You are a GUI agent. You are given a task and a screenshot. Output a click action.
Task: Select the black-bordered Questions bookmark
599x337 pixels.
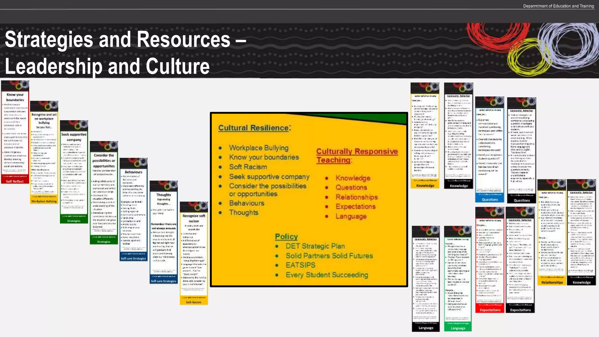point(522,150)
